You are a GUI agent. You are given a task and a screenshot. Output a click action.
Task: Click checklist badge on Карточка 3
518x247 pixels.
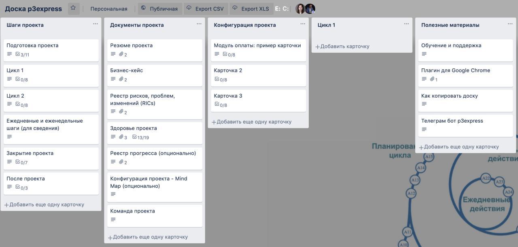(x=221, y=105)
